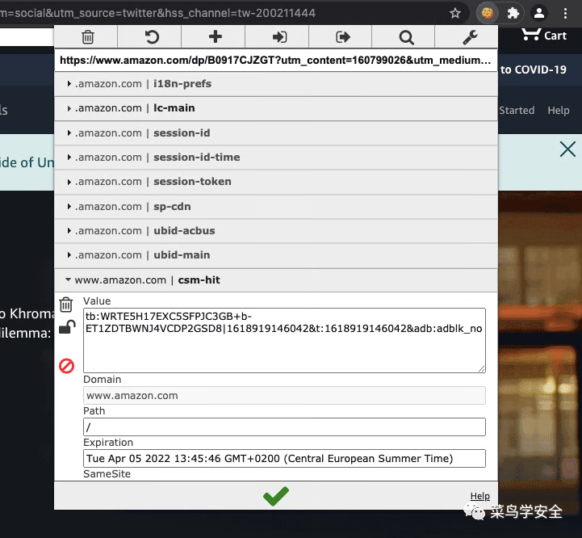Toggle read-only lock on csm-hit cookie
The height and width of the screenshot is (538, 582).
67,326
